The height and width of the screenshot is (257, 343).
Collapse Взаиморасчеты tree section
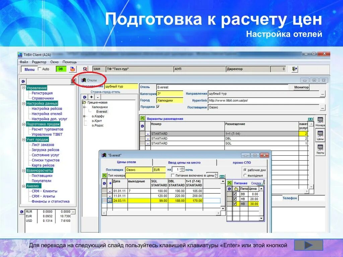coord(24,170)
